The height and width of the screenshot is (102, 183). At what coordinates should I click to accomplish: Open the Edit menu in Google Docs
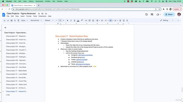(12, 16)
